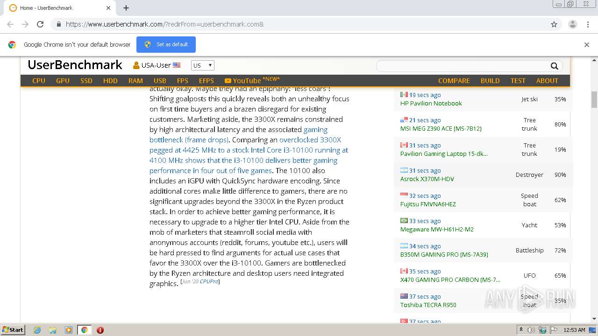Dismiss the default browser notification bar
Image resolution: width=598 pixels, height=336 pixels.
587,45
